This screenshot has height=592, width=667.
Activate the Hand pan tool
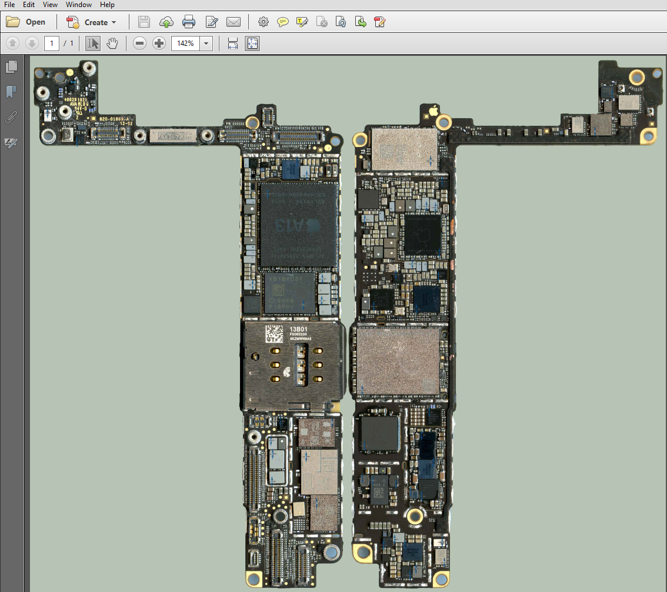click(112, 44)
